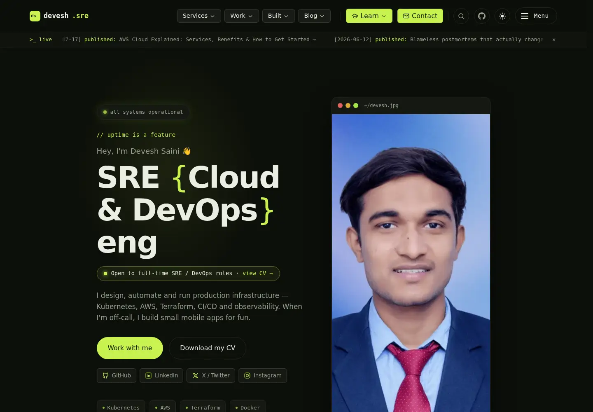Click the AWS skill tag
The image size is (593, 412).
tap(163, 407)
